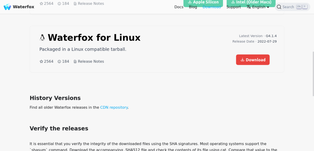The image size is (314, 151).
Task: Click the CTRL key hint badge
Action: click(x=299, y=7)
